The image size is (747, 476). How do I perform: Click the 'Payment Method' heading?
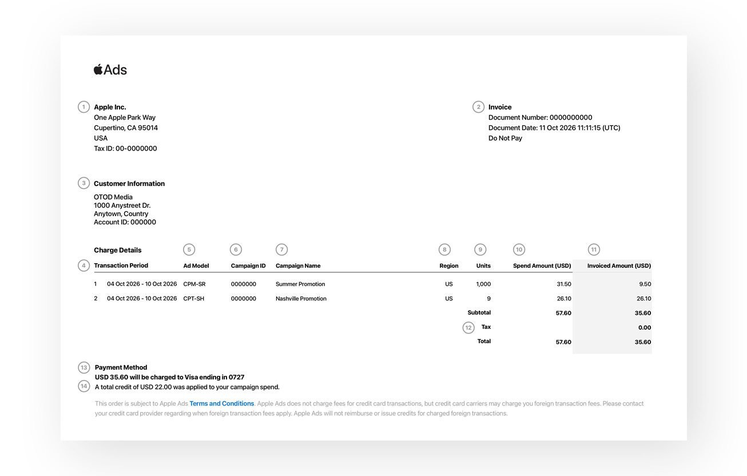click(x=121, y=367)
